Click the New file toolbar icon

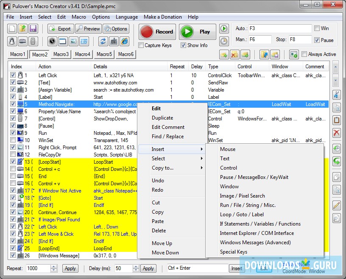pos(12,29)
